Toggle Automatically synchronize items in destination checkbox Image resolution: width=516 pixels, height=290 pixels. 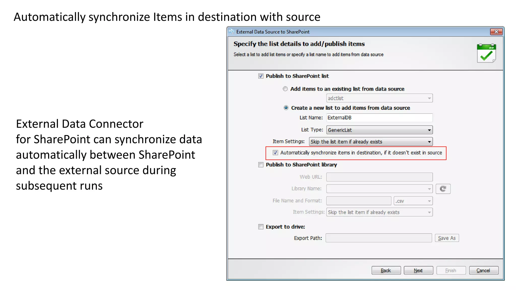pos(275,153)
